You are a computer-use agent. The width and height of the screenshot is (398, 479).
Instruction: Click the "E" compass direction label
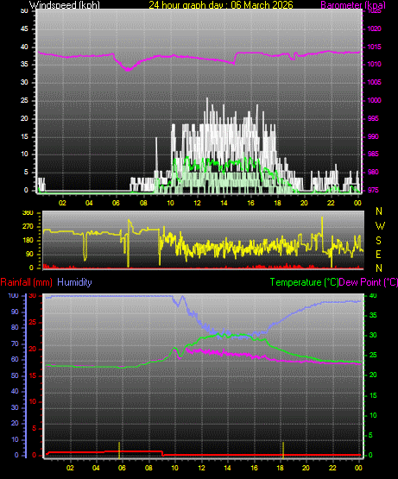(378, 255)
